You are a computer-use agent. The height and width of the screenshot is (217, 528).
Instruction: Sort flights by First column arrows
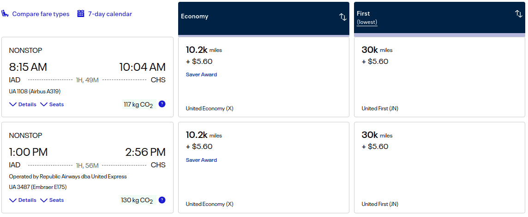pos(519,14)
